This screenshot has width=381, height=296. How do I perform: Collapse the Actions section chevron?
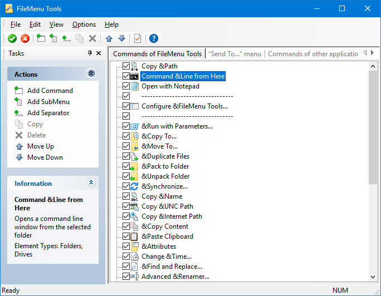(91, 73)
